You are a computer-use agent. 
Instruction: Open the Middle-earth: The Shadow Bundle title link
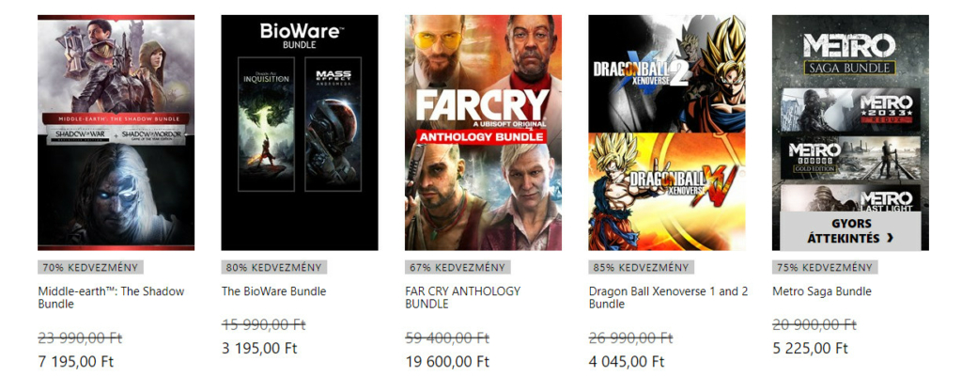[x=111, y=298]
